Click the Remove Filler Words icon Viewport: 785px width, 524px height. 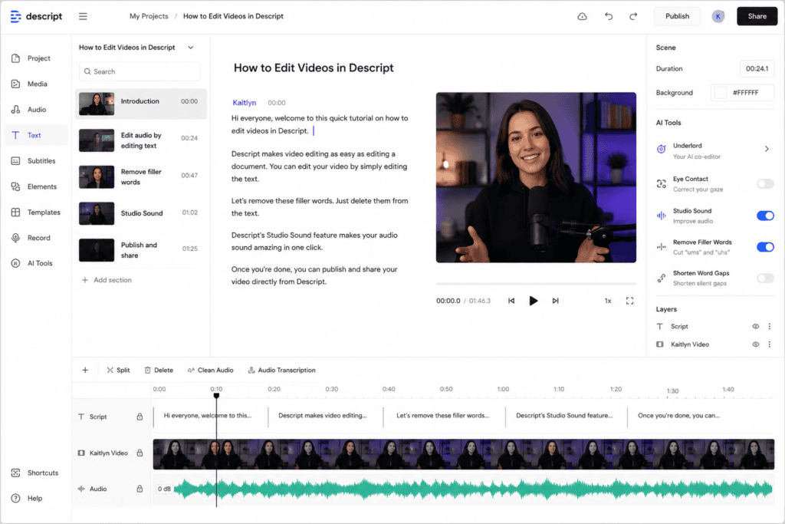(662, 247)
